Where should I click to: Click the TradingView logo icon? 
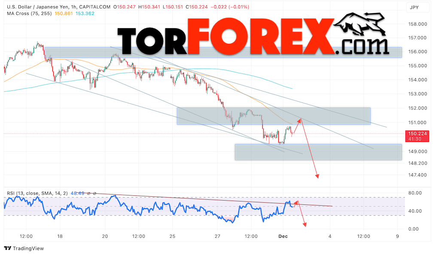tap(8, 248)
